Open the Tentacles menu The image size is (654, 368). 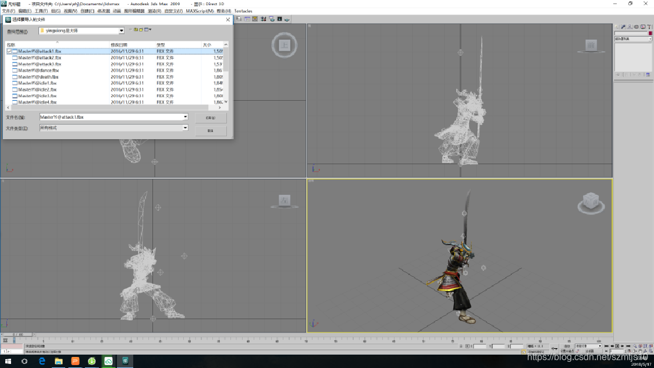coord(243,11)
